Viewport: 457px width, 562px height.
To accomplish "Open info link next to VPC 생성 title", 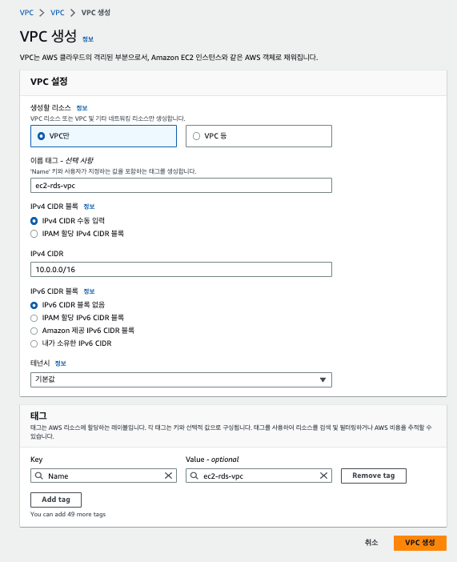I will [x=88, y=39].
